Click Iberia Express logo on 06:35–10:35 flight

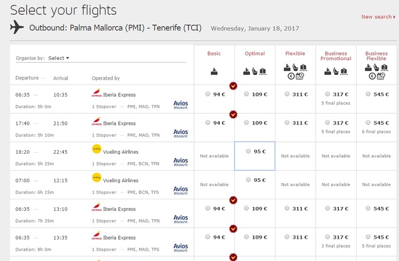(x=96, y=94)
